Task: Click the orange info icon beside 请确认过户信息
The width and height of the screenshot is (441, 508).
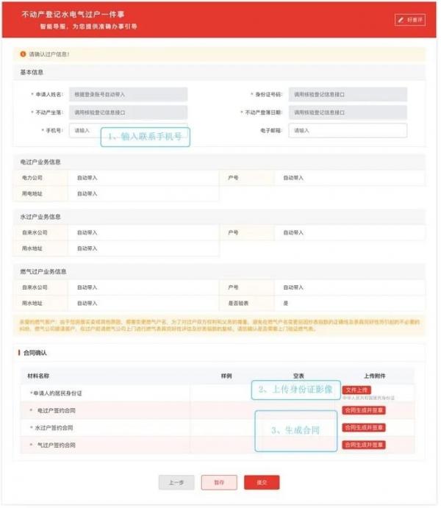Action: [23, 54]
